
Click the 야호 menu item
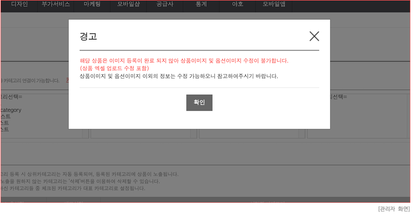click(x=237, y=6)
